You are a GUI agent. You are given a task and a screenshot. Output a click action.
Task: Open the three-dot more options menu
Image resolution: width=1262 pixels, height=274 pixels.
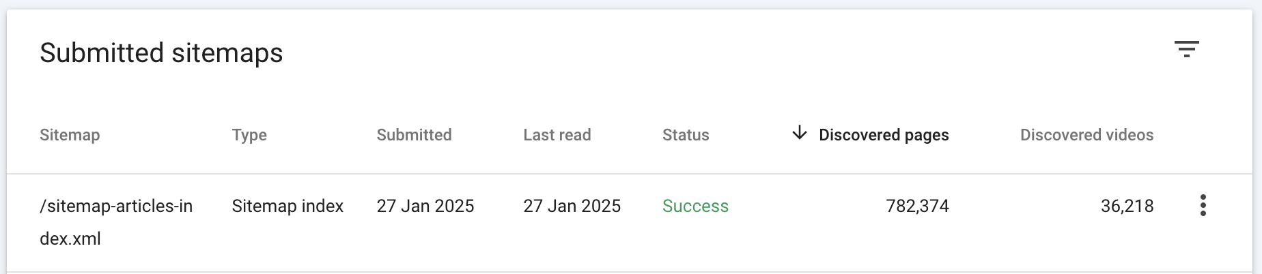click(x=1203, y=205)
